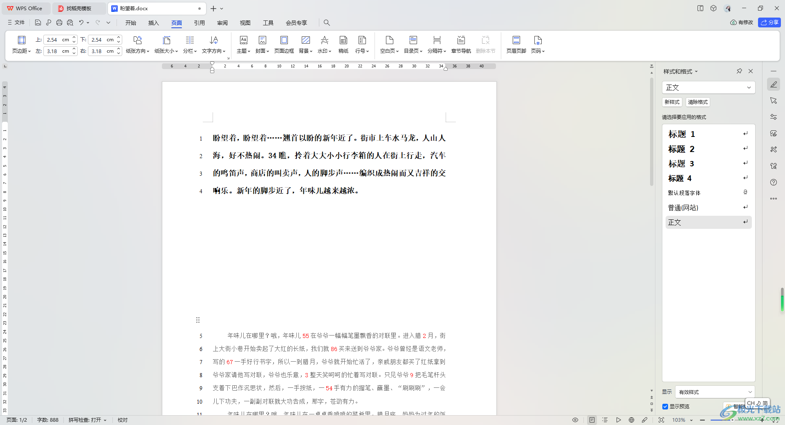Open the theme gallery
Image resolution: width=785 pixels, height=425 pixels.
pyautogui.click(x=243, y=45)
